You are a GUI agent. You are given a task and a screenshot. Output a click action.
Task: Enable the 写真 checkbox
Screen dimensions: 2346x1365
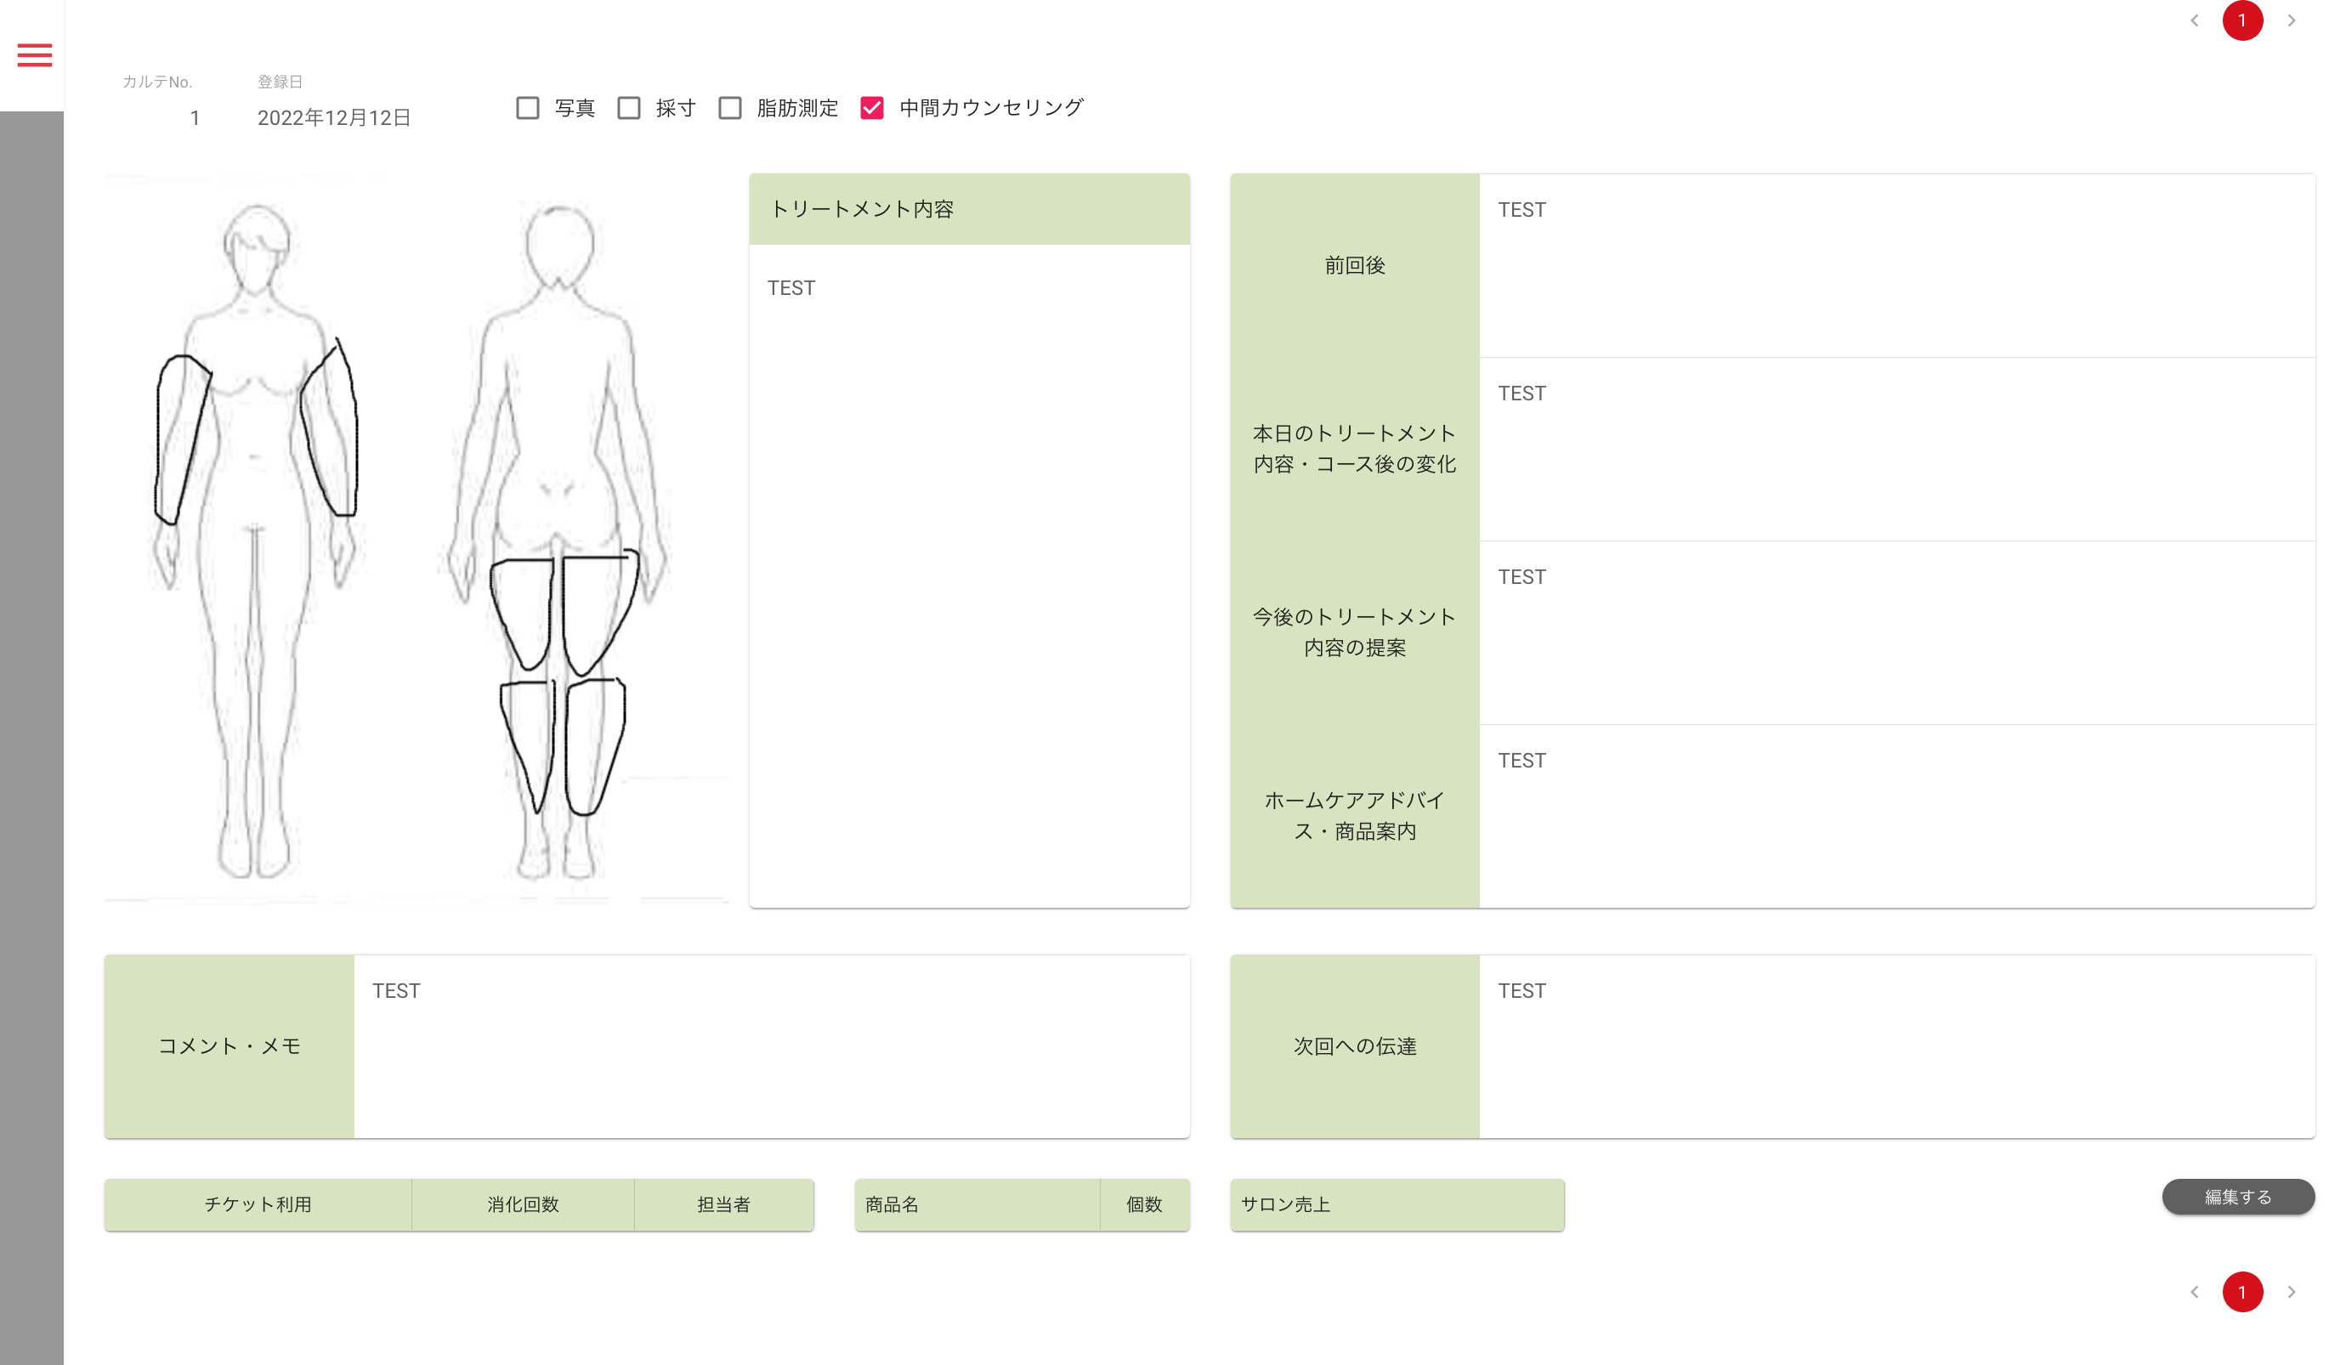point(528,108)
